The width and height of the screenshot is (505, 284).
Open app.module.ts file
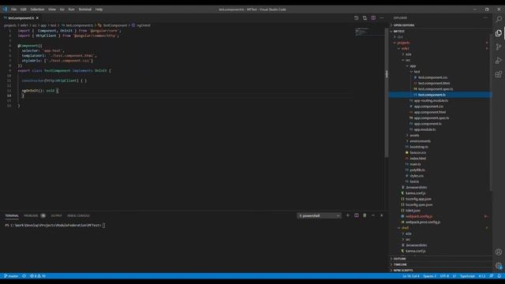(425, 129)
